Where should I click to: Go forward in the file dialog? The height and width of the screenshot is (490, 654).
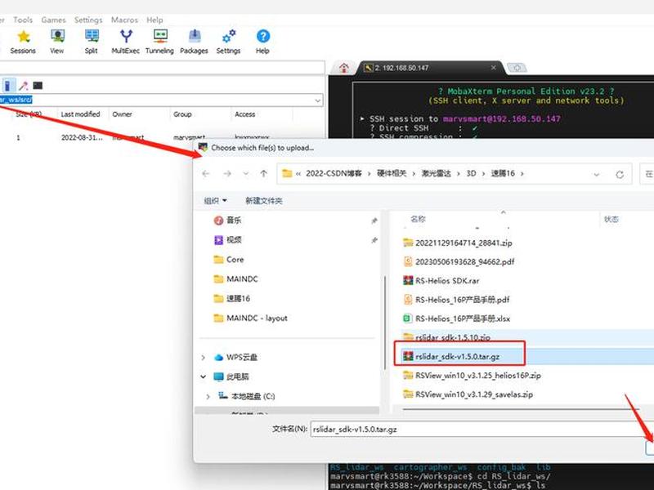227,174
